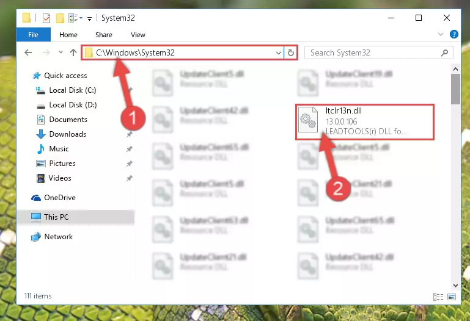Open Documents in the sidebar

(68, 120)
